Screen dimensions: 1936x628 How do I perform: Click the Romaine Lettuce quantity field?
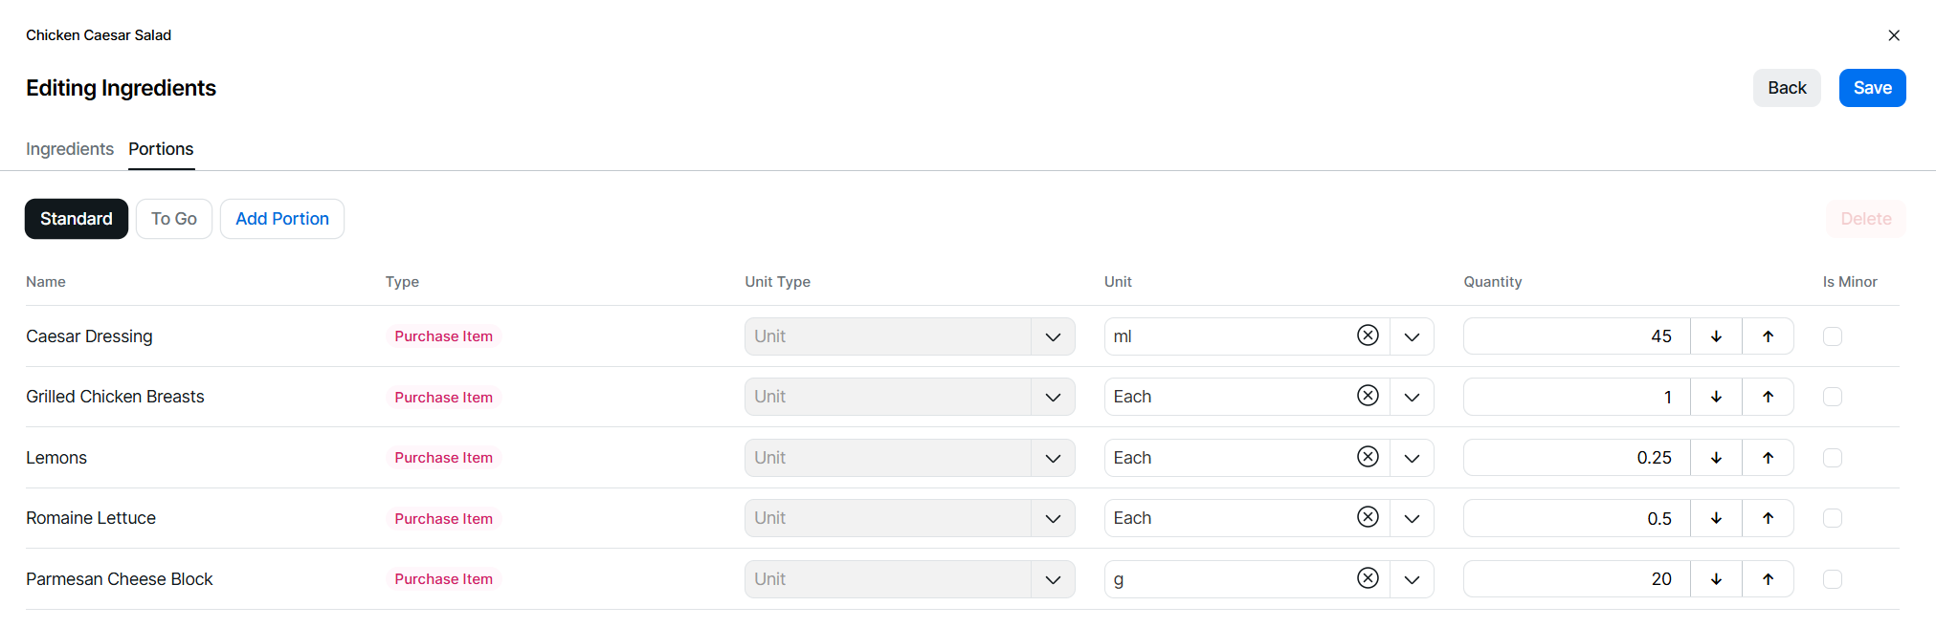[1576, 518]
